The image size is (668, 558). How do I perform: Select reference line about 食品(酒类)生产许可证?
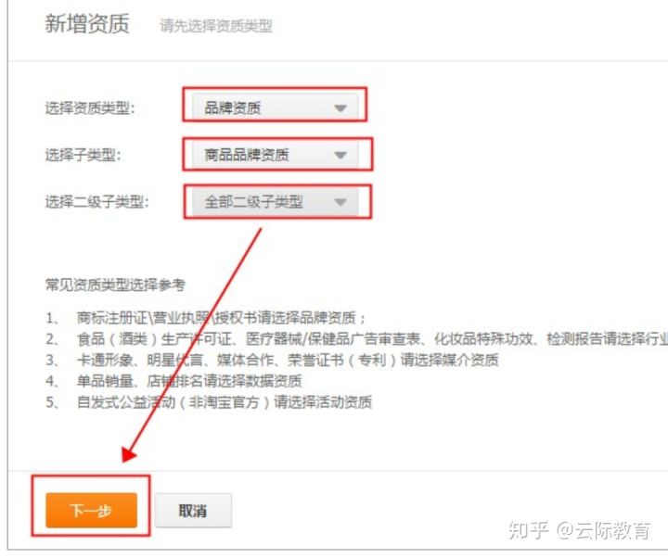pos(356,339)
